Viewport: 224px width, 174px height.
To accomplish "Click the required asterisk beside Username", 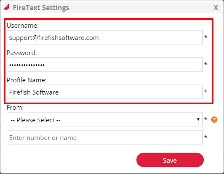I will click(205, 37).
